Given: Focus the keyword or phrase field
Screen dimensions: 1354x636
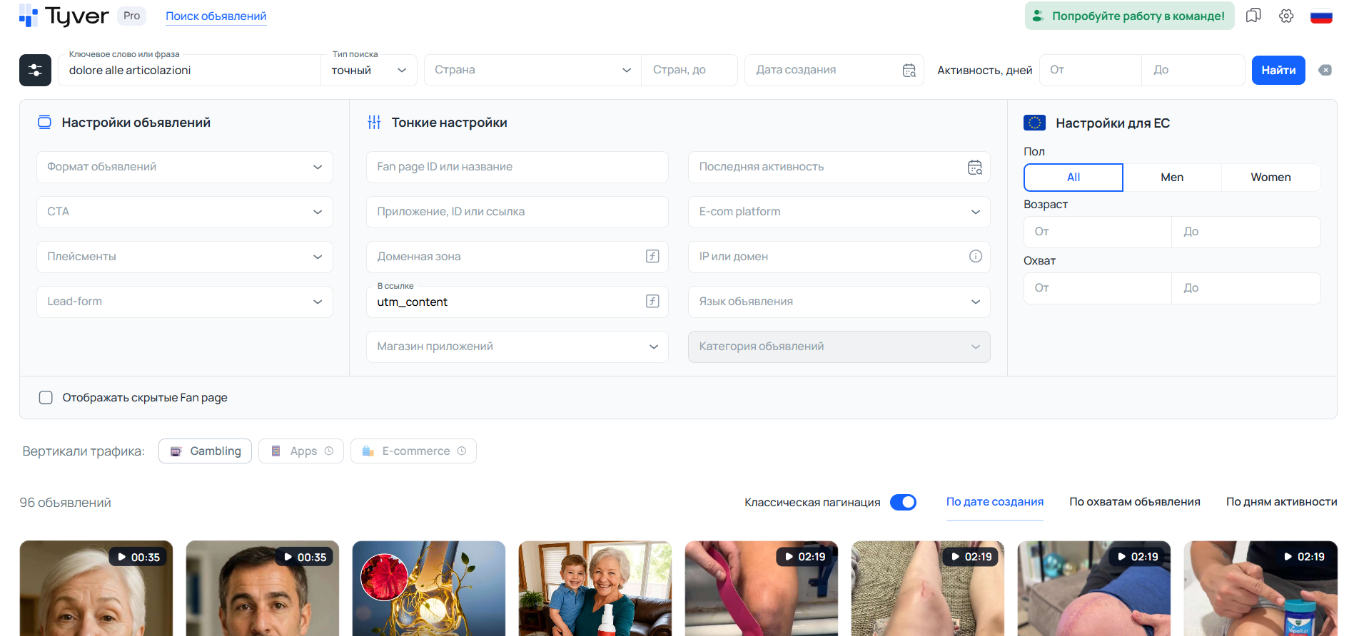Looking at the screenshot, I should pos(189,71).
